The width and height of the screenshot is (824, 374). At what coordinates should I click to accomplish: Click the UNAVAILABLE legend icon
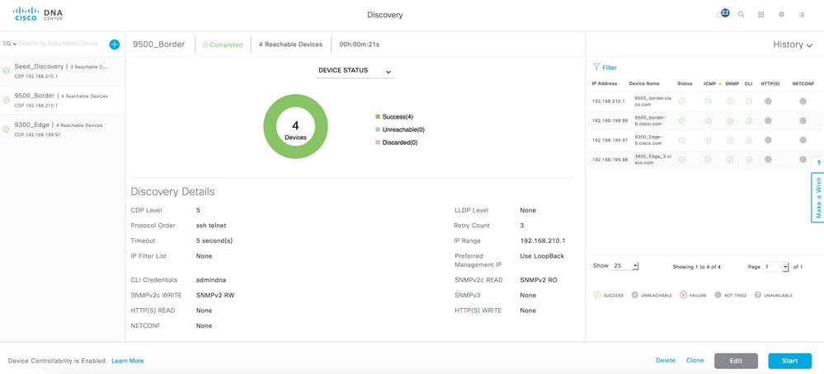pyautogui.click(x=758, y=295)
